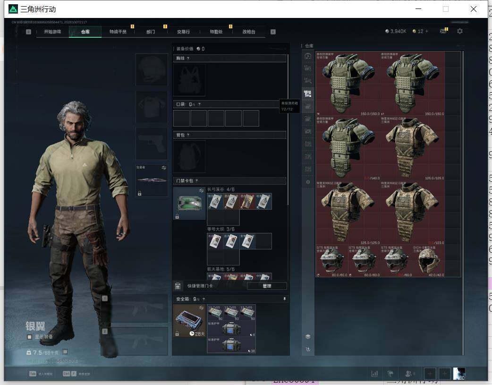Click the help question mark beside 胸挂
This screenshot has height=385, width=492.
pyautogui.click(x=188, y=59)
